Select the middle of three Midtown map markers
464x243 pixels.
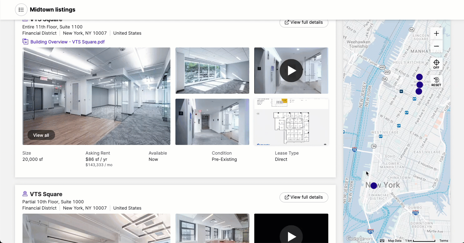420,85
